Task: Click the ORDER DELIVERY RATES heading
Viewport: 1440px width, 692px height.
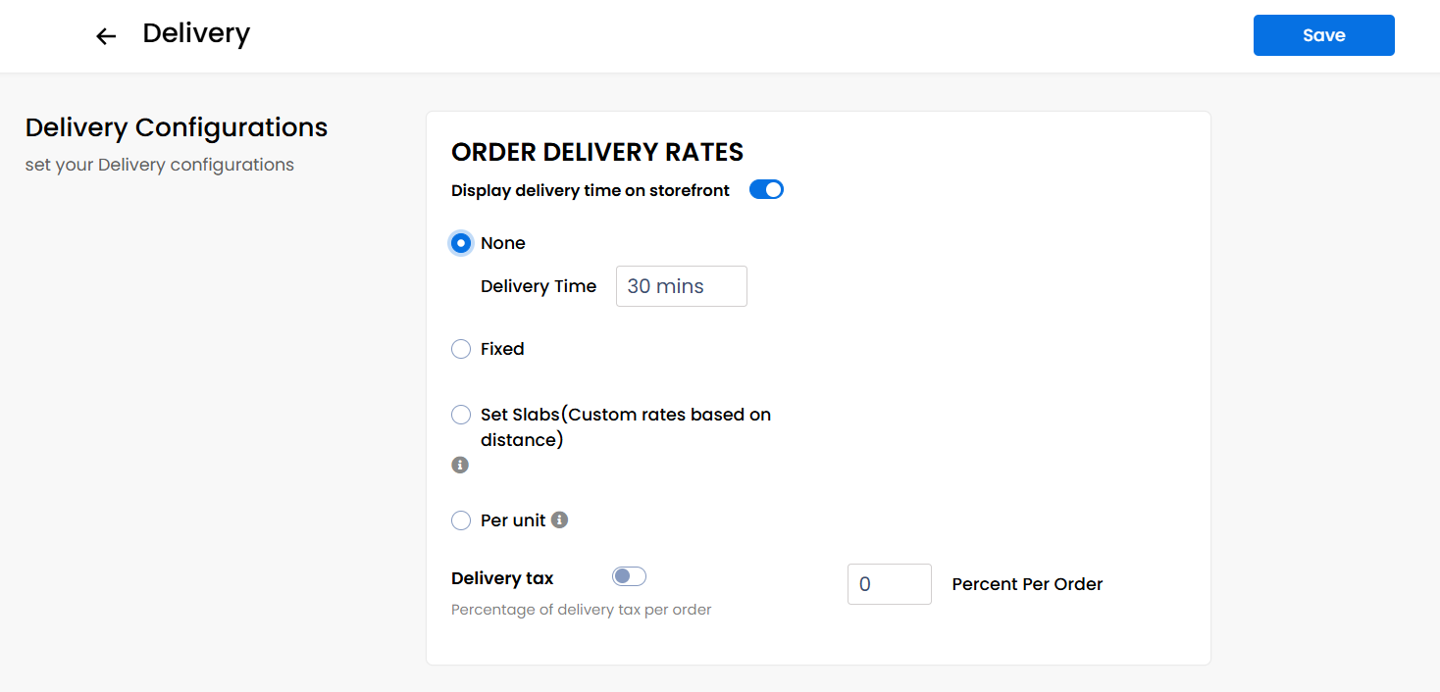Action: pos(597,152)
